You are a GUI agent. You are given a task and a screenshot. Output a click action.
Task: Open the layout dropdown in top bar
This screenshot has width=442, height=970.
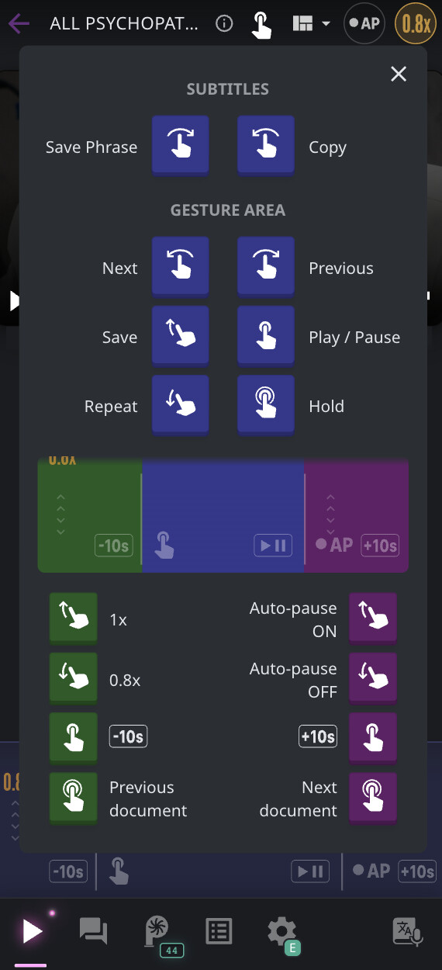(312, 23)
